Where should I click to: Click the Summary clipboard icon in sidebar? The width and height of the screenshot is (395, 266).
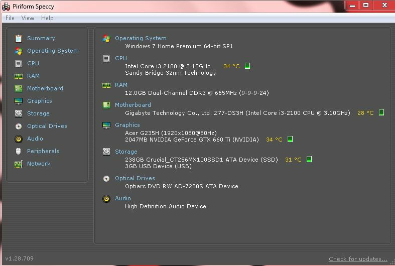19,38
